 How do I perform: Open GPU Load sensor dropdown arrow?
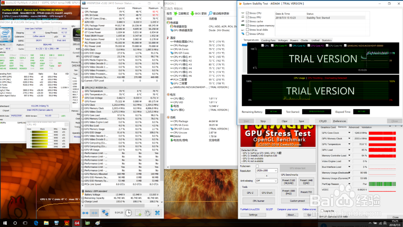coord(349,150)
